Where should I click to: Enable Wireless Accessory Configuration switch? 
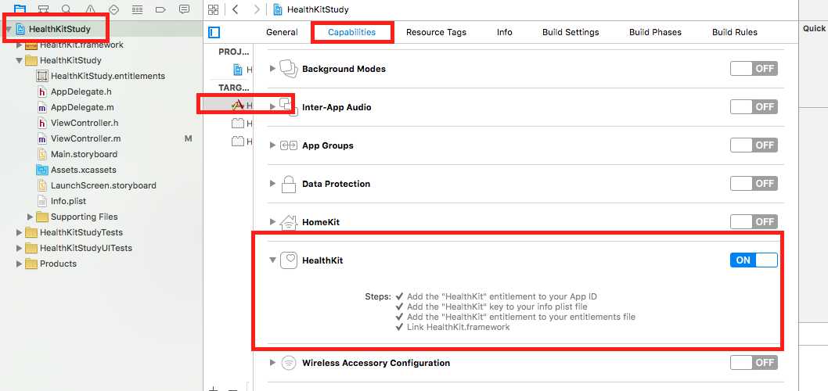point(754,363)
